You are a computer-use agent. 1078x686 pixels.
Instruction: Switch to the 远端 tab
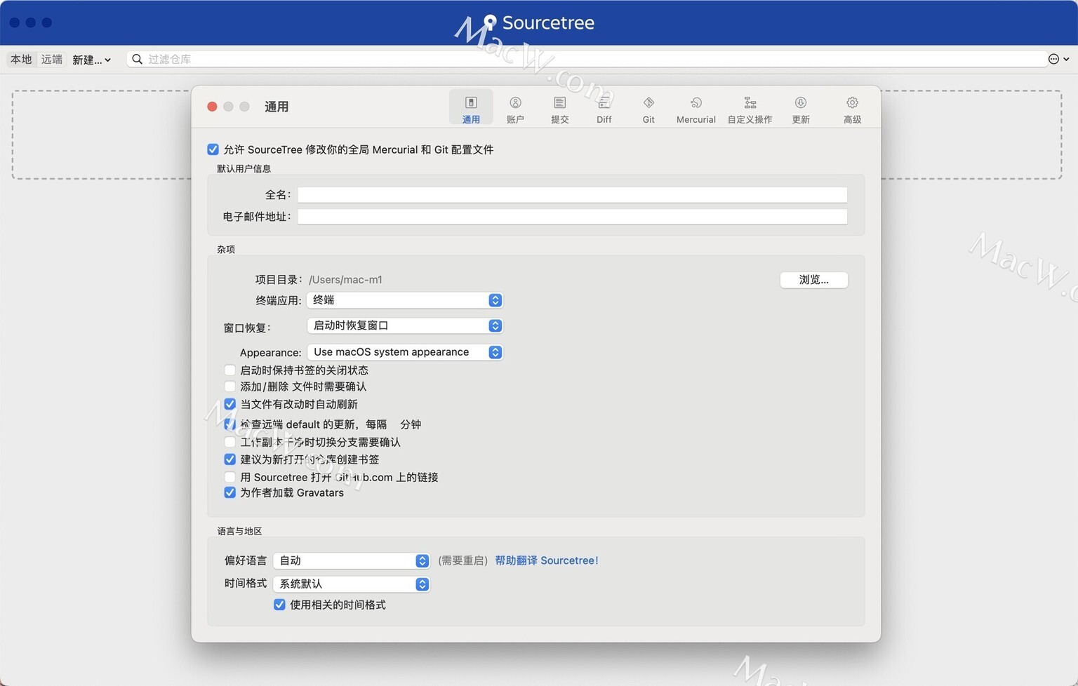[x=51, y=60]
